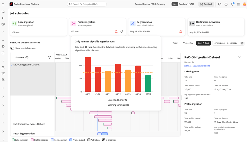Click the details panel resize handle

182,98
